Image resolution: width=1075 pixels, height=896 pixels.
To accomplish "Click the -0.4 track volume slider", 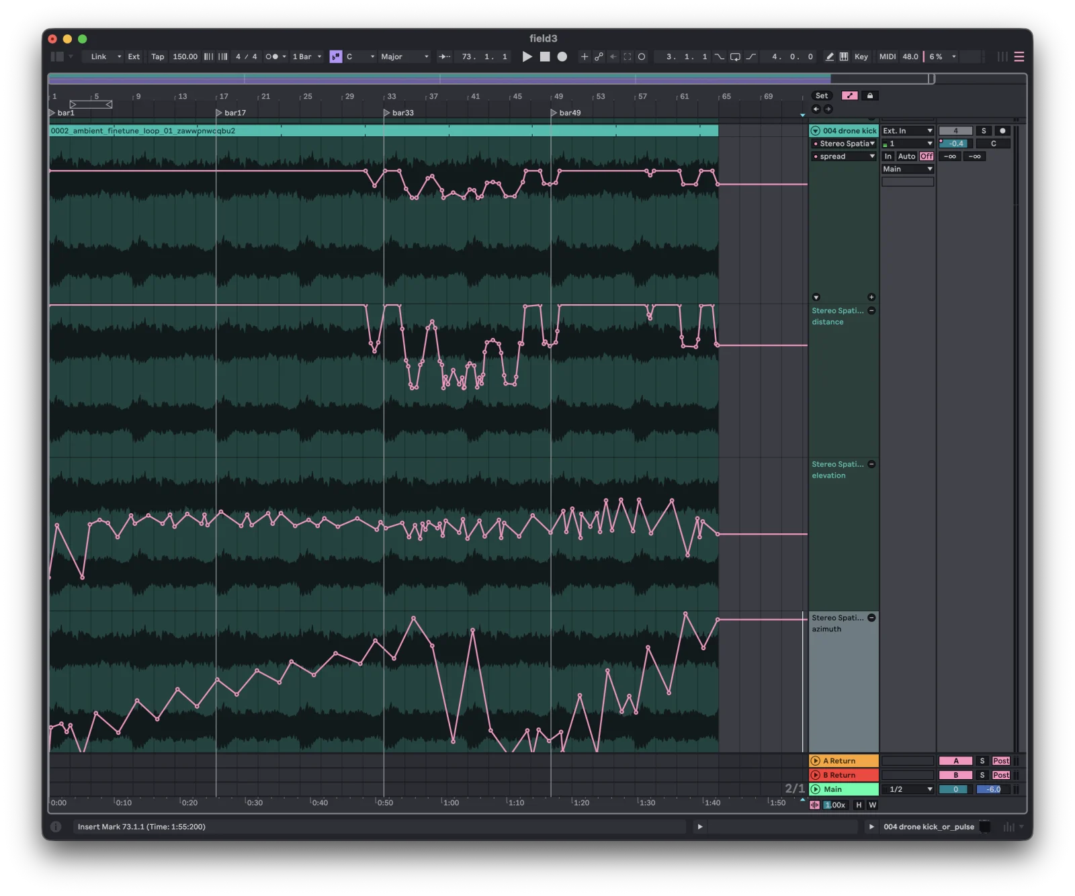I will point(955,144).
